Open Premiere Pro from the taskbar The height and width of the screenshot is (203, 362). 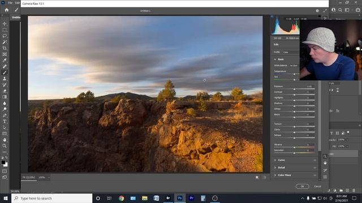pyautogui.click(x=191, y=198)
